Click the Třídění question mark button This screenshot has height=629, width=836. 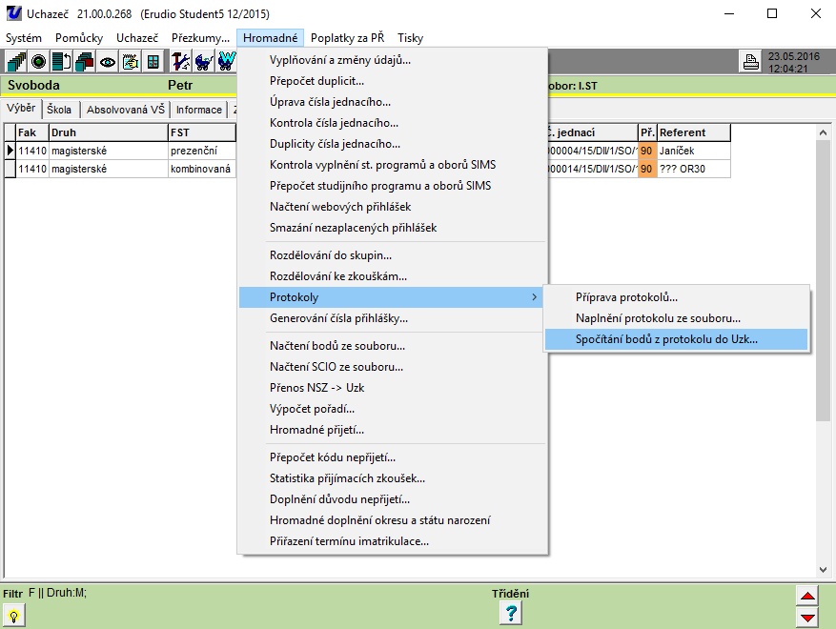[x=510, y=614]
